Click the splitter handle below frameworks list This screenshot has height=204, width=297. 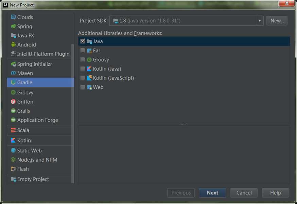[x=184, y=124]
